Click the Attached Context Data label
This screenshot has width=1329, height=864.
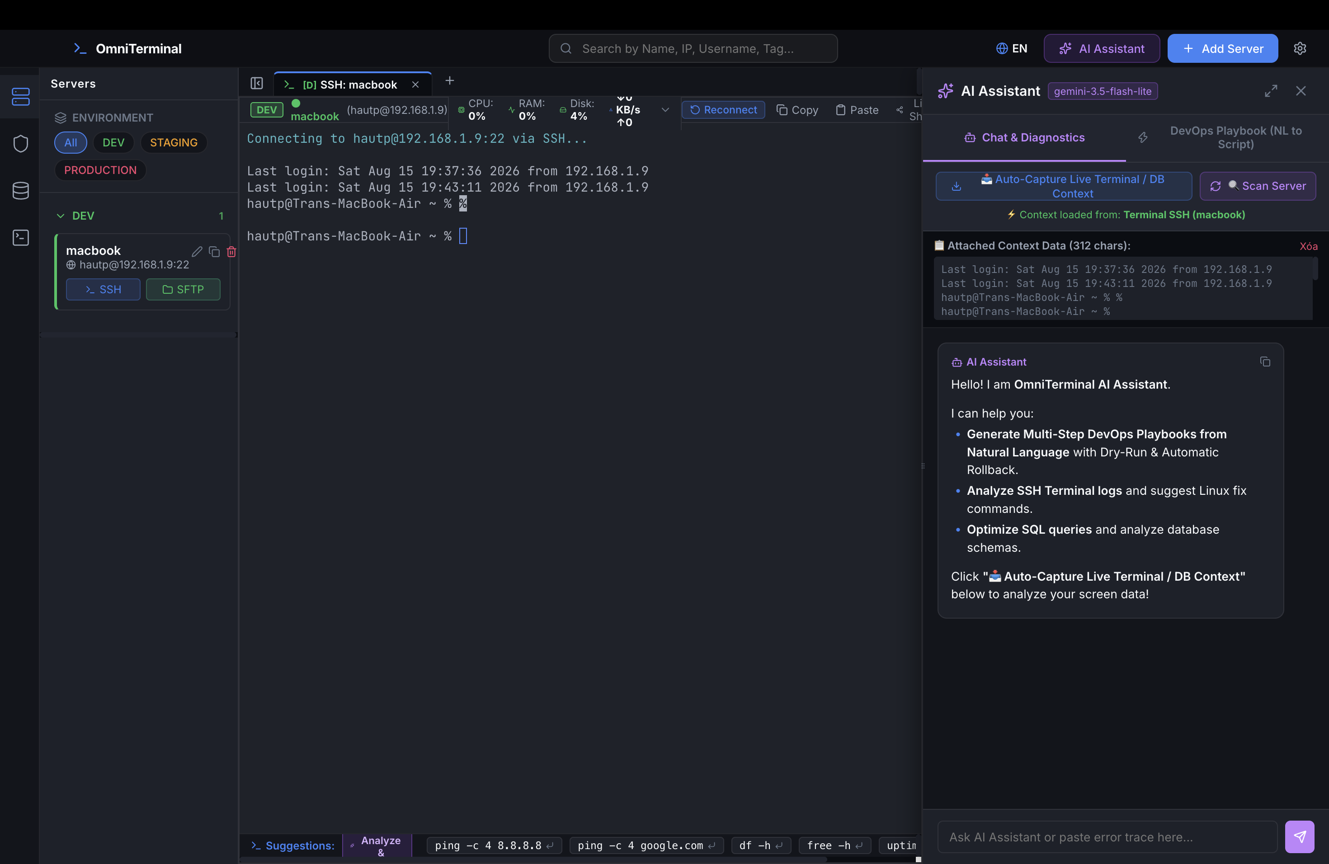[x=1033, y=245]
